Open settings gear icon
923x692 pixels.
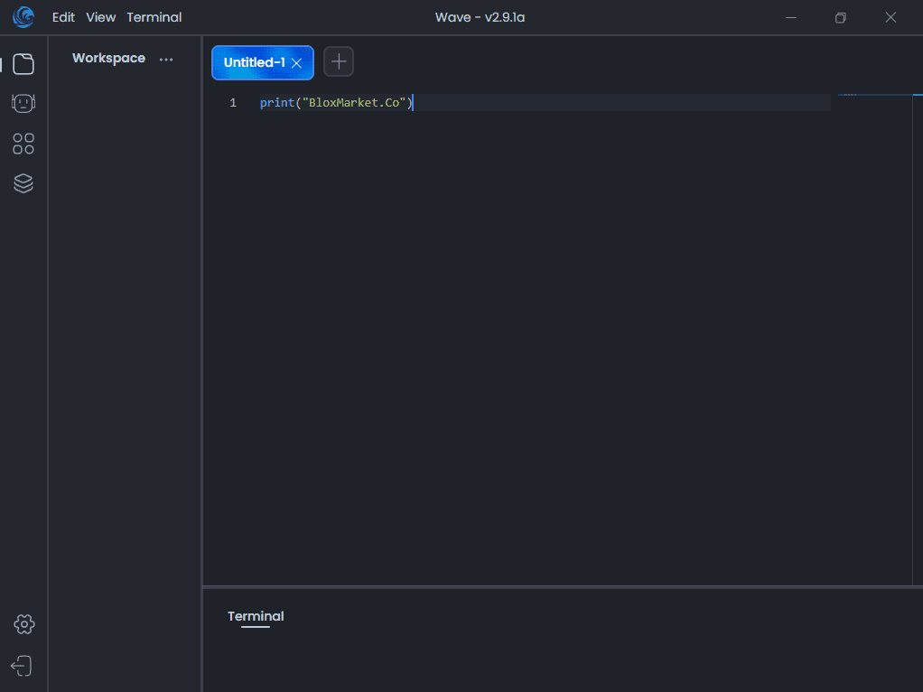(x=24, y=624)
